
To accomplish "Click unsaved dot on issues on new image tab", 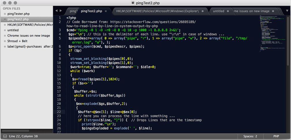I will pos(274,11).
